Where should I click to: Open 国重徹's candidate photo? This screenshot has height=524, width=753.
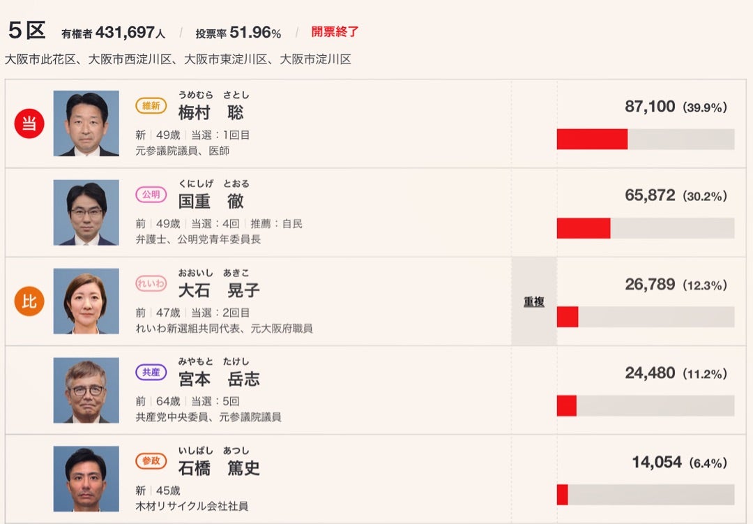(86, 213)
